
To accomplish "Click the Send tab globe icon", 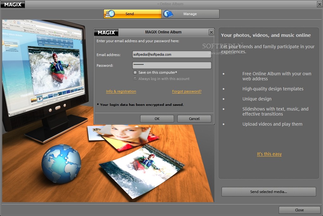I will [x=110, y=14].
